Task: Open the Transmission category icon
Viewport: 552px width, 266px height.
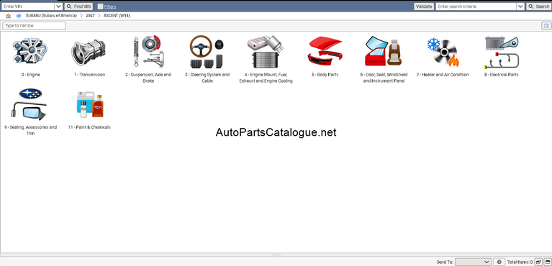Action: (x=89, y=52)
